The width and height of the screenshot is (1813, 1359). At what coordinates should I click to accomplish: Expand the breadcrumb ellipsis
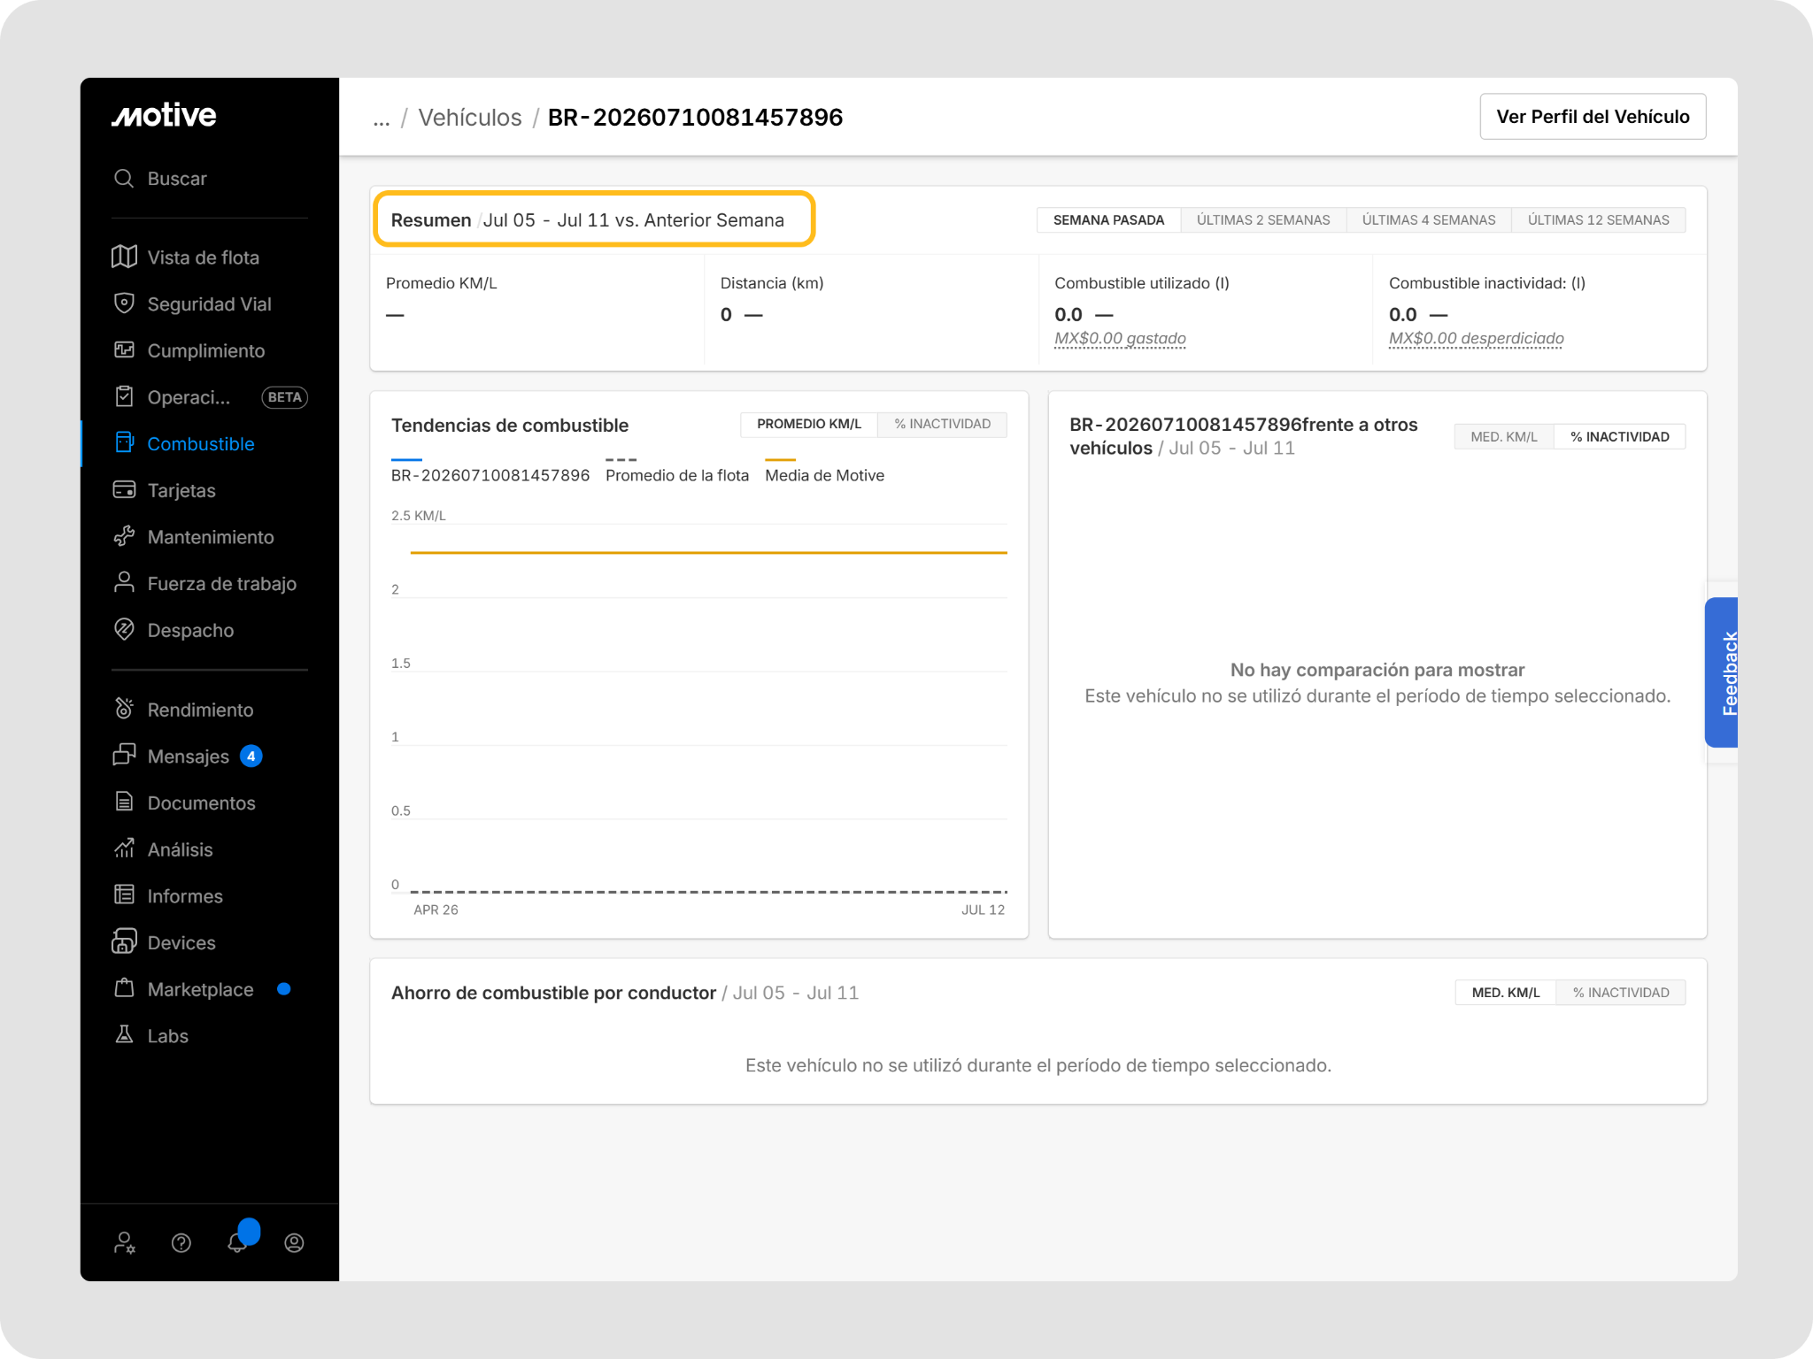pos(382,119)
